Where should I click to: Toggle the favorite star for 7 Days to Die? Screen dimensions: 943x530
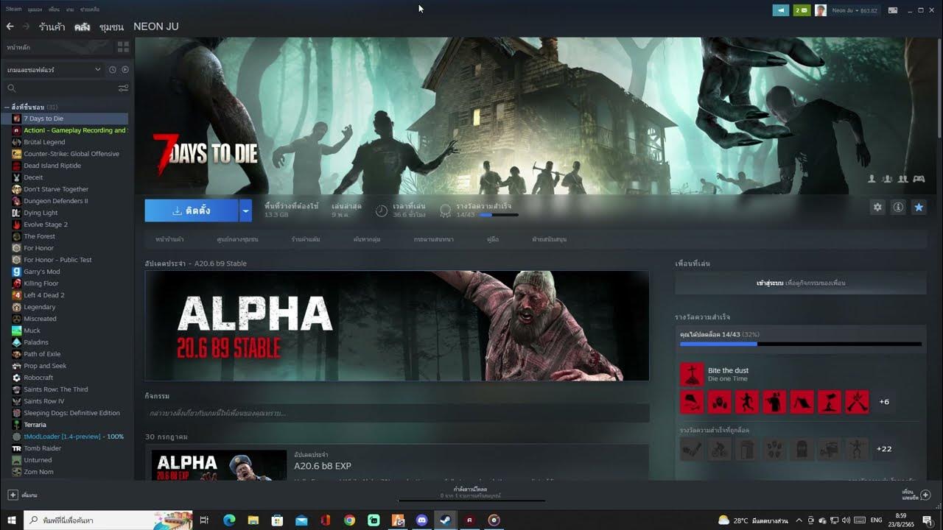(x=919, y=208)
